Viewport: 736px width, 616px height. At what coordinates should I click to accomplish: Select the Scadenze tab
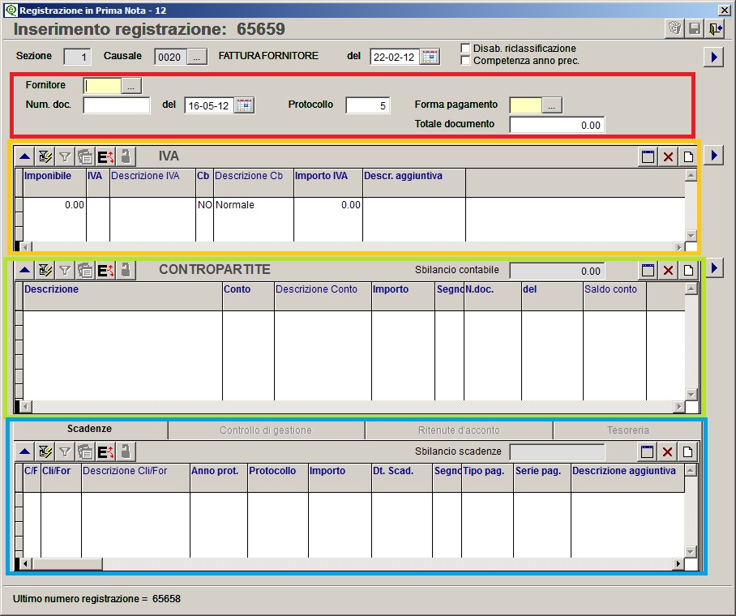coord(89,429)
